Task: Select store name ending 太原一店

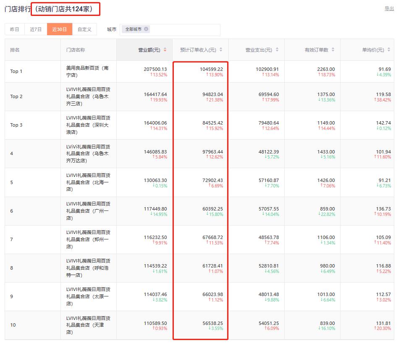Action: [x=88, y=297]
